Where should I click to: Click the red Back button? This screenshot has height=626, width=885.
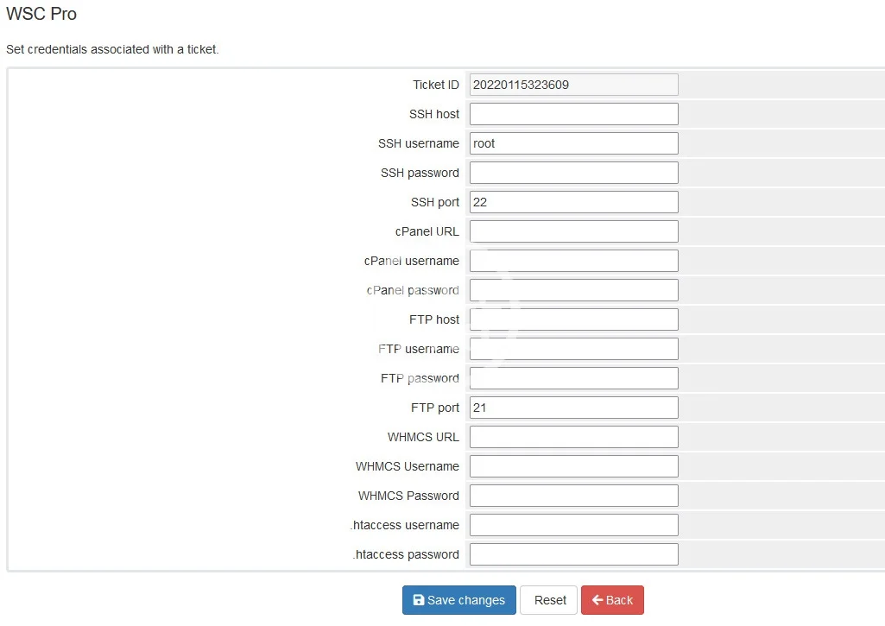[x=612, y=600]
